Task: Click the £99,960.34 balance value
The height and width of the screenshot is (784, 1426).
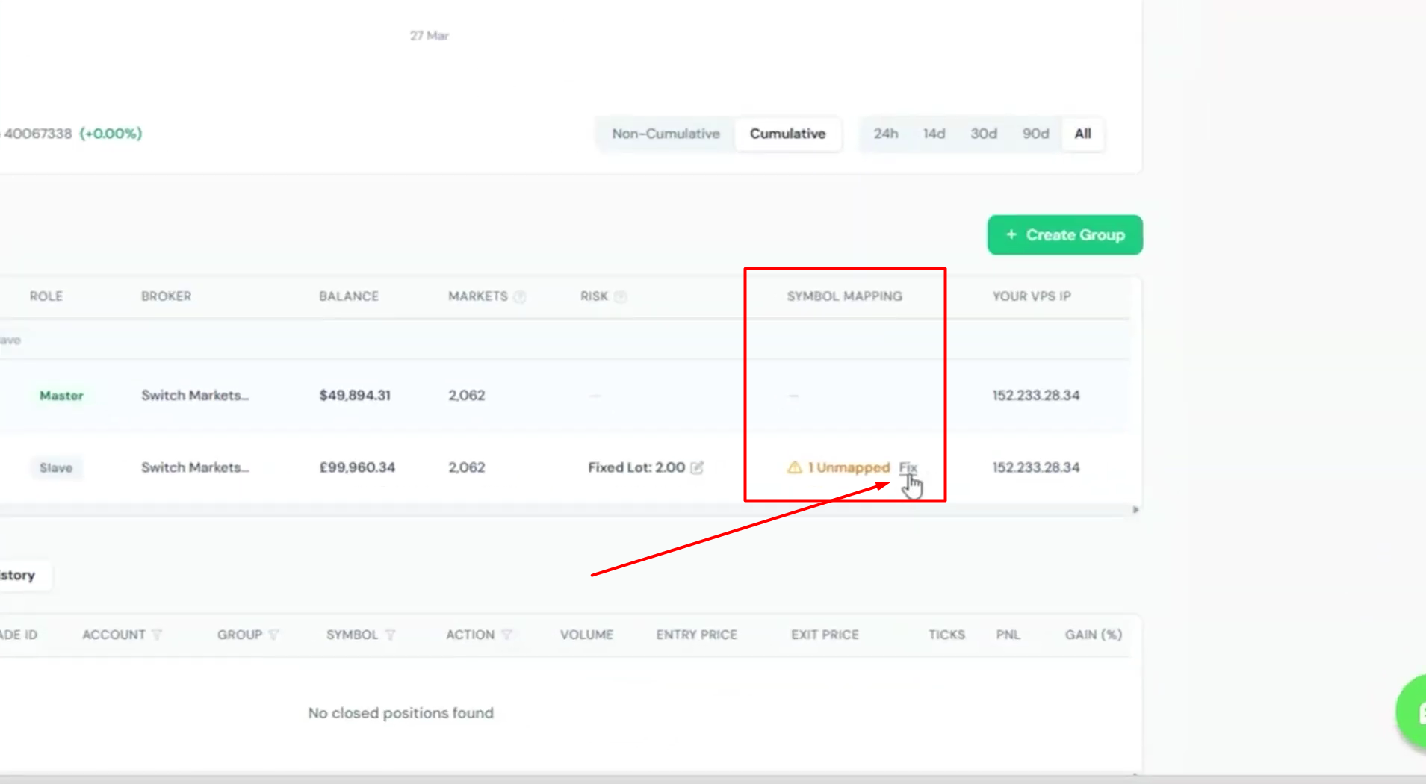Action: pos(357,467)
